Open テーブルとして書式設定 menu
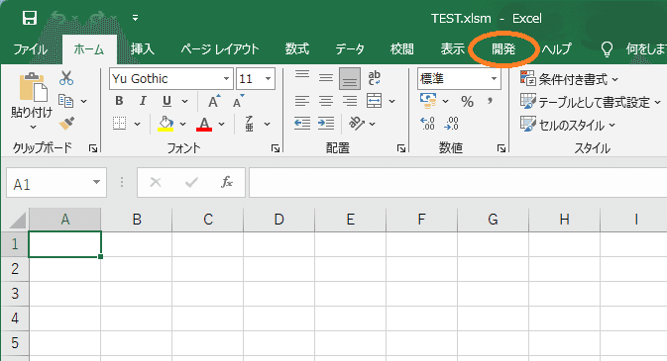This screenshot has height=361, width=667. point(591,102)
